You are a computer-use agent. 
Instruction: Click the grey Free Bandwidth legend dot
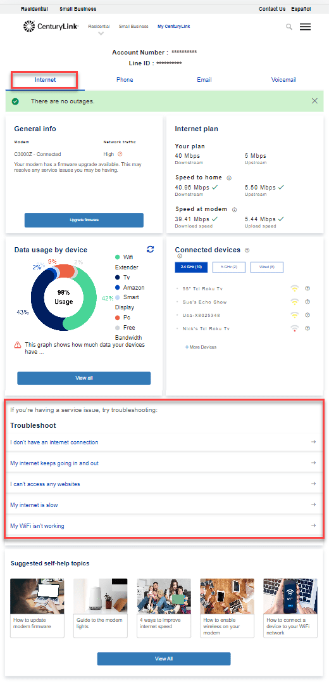coord(117,328)
